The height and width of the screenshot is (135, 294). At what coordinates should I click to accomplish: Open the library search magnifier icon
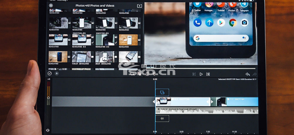[x=132, y=74]
